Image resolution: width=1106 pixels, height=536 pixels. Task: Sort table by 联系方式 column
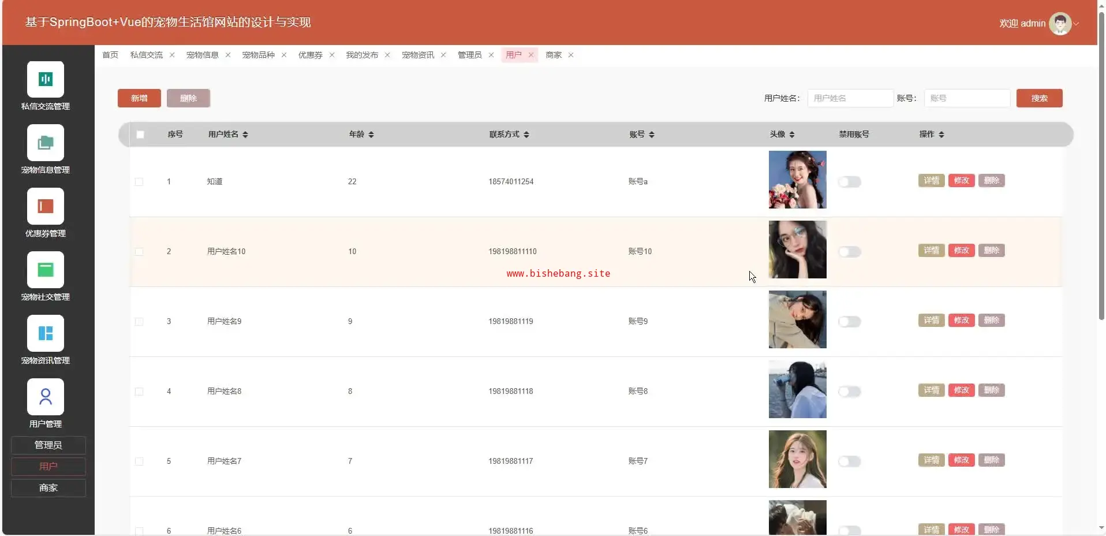(x=526, y=135)
